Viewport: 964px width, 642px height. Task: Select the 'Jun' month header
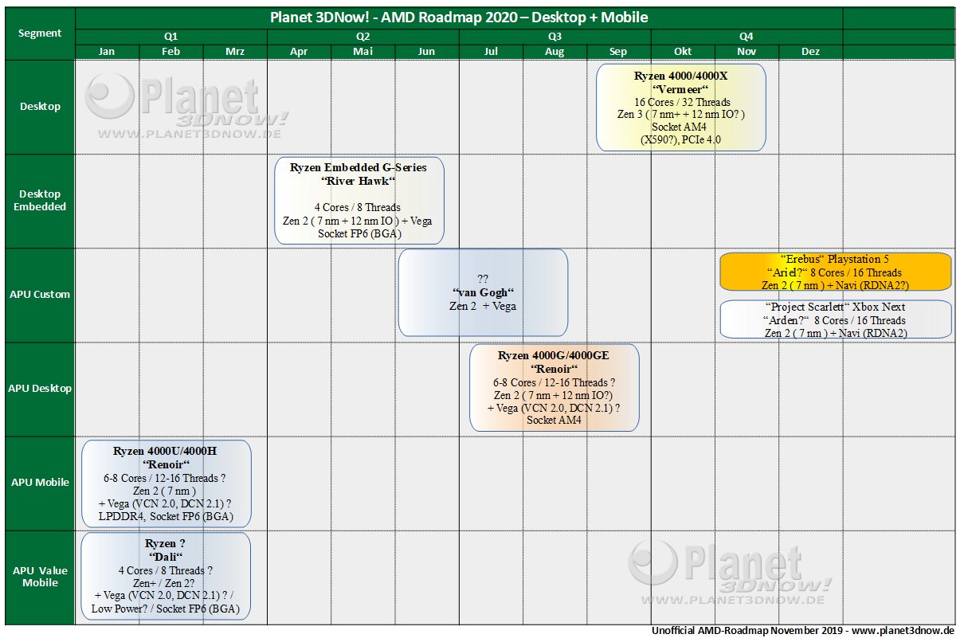click(x=426, y=52)
